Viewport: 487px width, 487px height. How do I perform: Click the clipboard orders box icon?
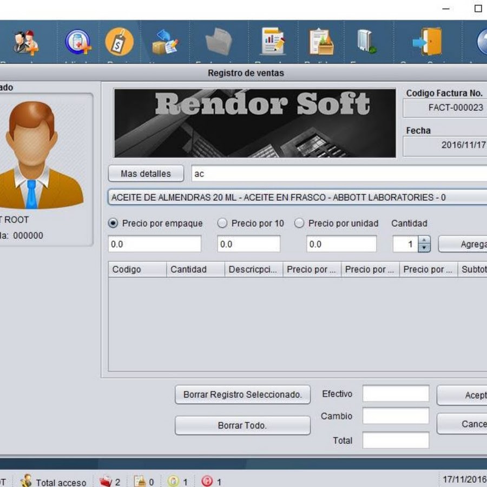click(x=321, y=42)
